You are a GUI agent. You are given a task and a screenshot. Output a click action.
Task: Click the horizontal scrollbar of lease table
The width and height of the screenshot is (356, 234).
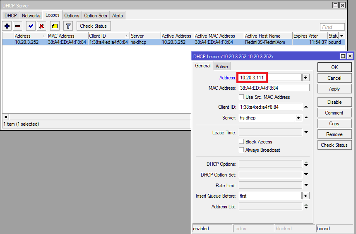click(95, 117)
